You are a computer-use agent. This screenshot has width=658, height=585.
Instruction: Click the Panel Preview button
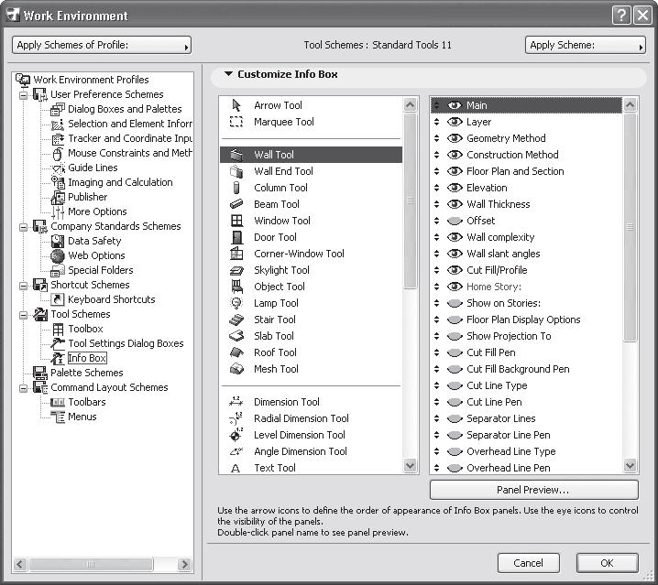pyautogui.click(x=533, y=490)
